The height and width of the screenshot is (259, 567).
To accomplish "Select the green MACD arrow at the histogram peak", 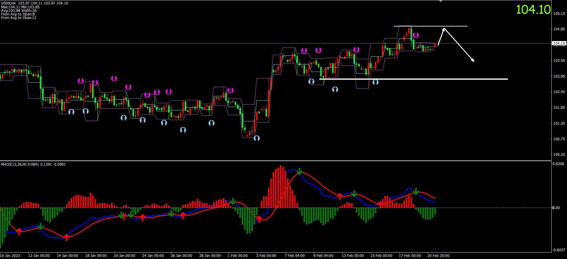I will pos(300,172).
